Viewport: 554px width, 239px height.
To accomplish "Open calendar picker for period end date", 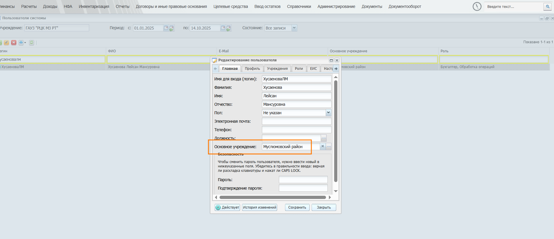I will coord(223,28).
